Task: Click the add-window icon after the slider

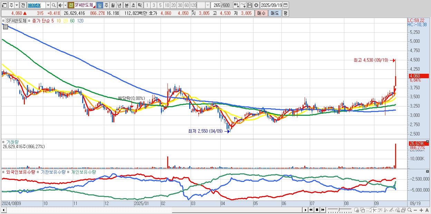Action: tap(356, 210)
